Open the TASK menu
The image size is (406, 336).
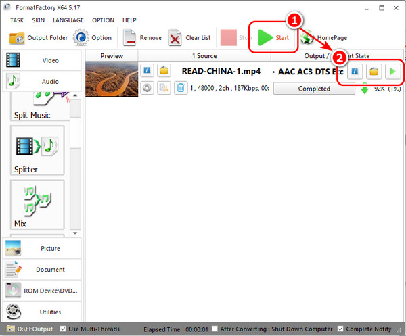[x=17, y=20]
